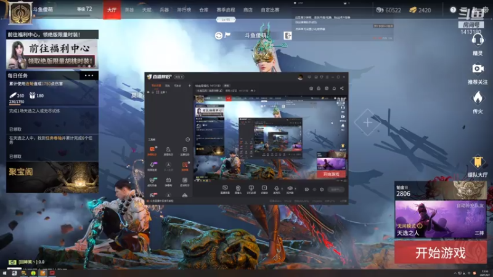This screenshot has height=277, width=493.
Task: Switch to the 仓库 inventory tab
Action: pos(204,10)
